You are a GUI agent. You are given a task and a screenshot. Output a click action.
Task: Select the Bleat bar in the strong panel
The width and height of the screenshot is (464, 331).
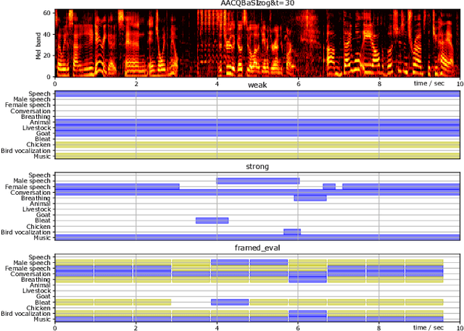(x=212, y=220)
